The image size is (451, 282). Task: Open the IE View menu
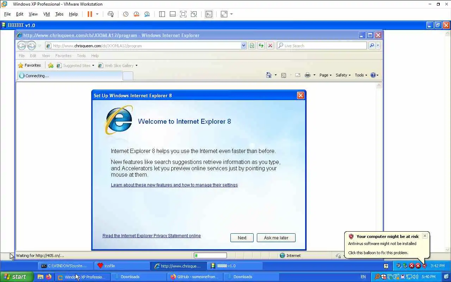coord(46,56)
